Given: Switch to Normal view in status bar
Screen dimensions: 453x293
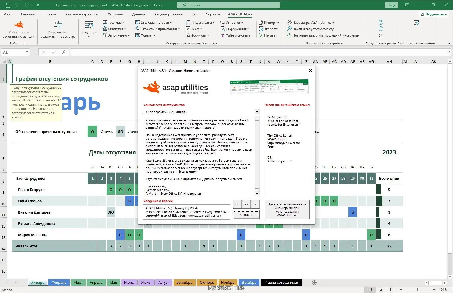Looking at the screenshot, I should pyautogui.click(x=370, y=290).
